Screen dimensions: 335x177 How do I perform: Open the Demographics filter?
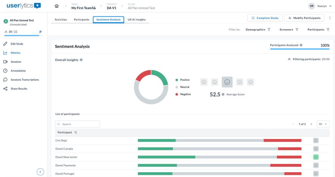point(258,29)
